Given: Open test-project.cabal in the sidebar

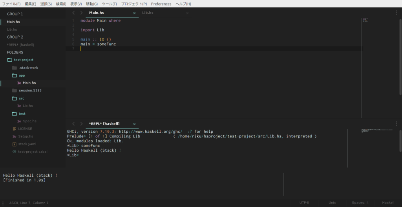Looking at the screenshot, I should pyautogui.click(x=33, y=152).
